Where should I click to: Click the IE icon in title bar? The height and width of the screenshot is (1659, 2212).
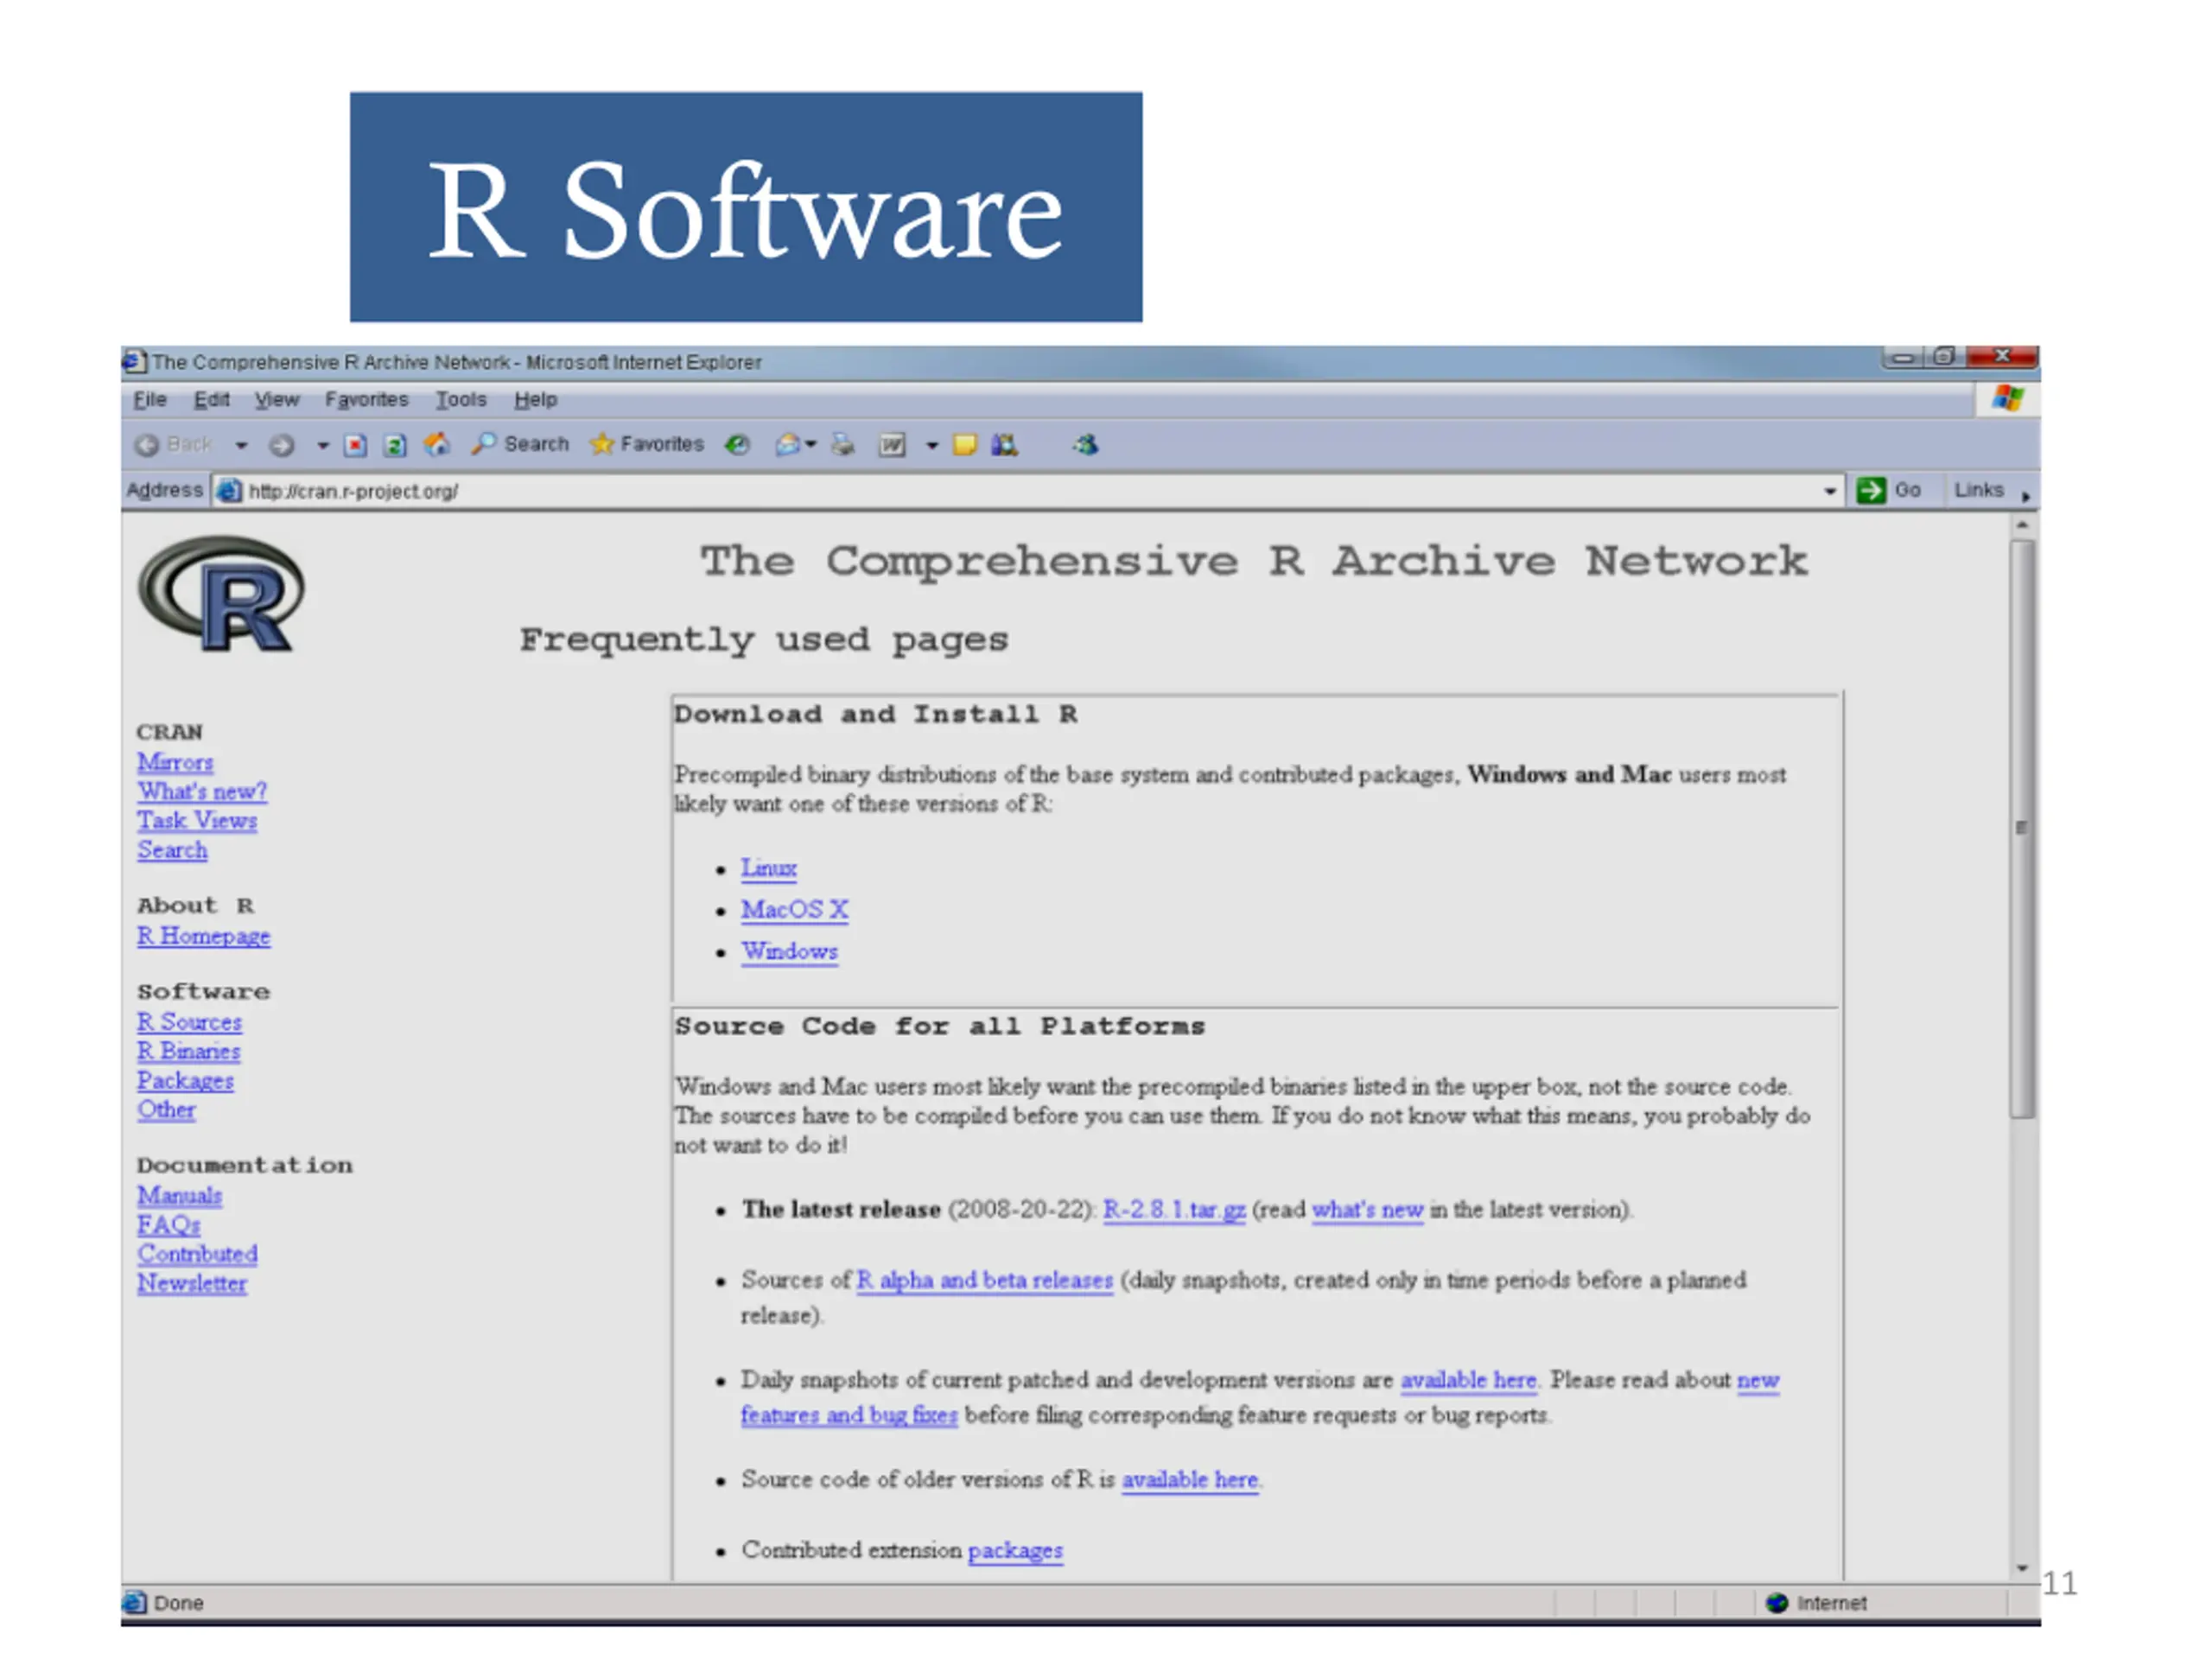(x=133, y=361)
